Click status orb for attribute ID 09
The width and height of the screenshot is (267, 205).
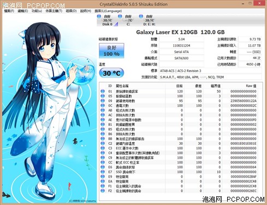(x=103, y=101)
